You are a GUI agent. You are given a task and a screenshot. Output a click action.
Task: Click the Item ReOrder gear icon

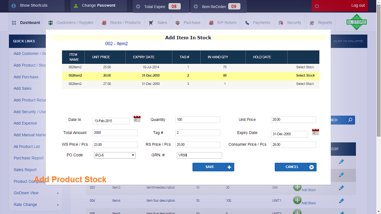pos(196,6)
